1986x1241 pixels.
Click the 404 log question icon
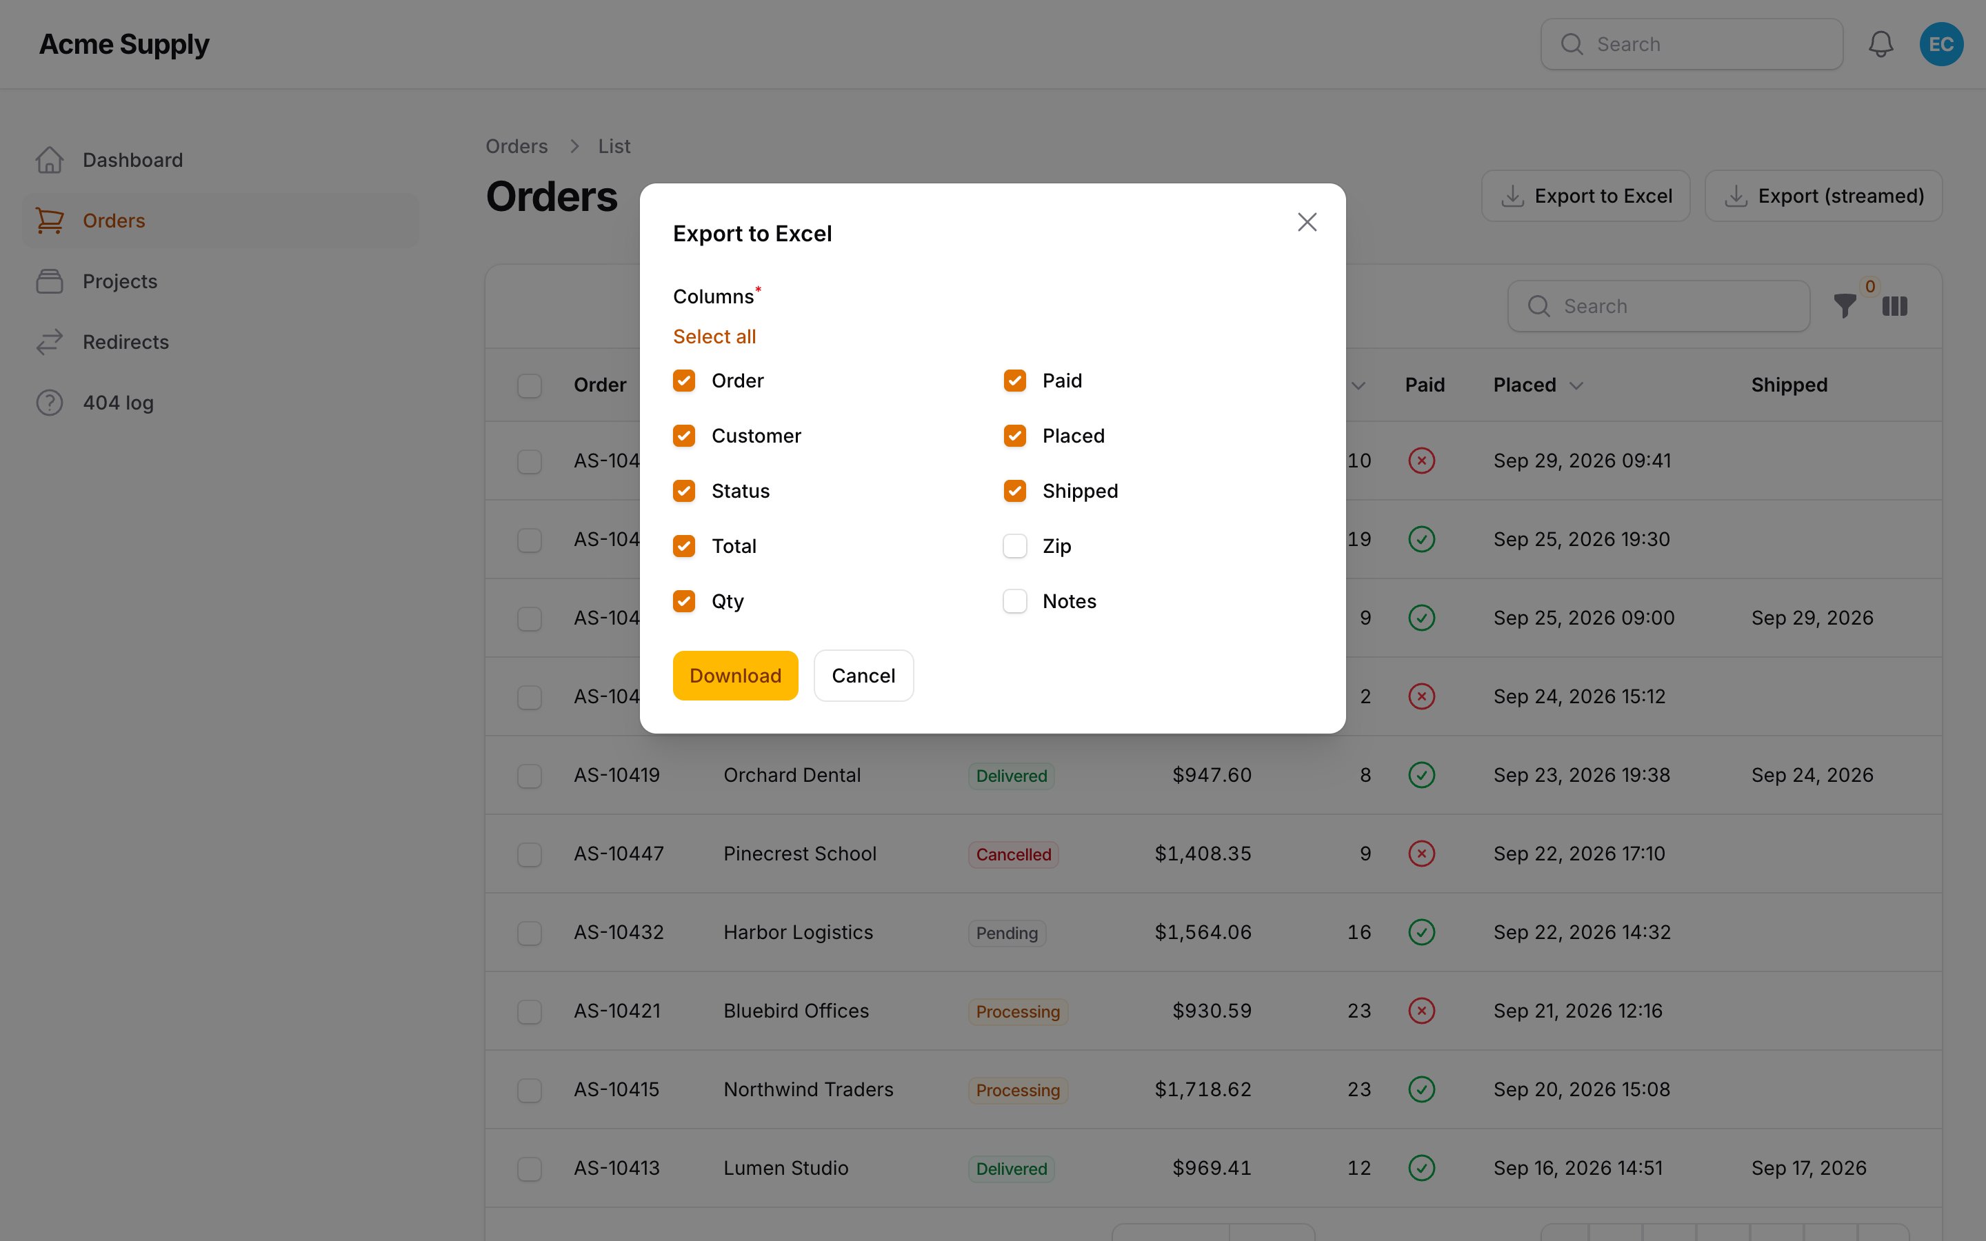point(49,403)
